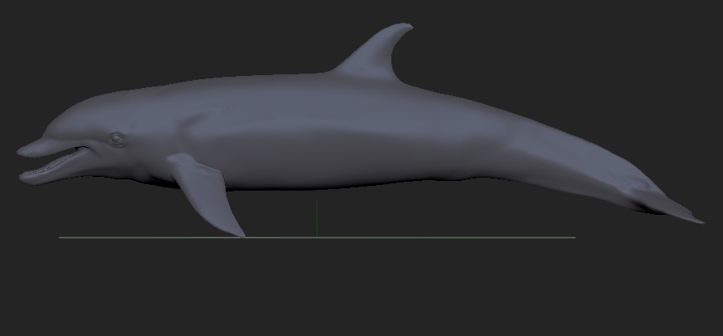723x336 pixels.
Task: Click the tip of the dorsal fin
Action: (x=407, y=27)
